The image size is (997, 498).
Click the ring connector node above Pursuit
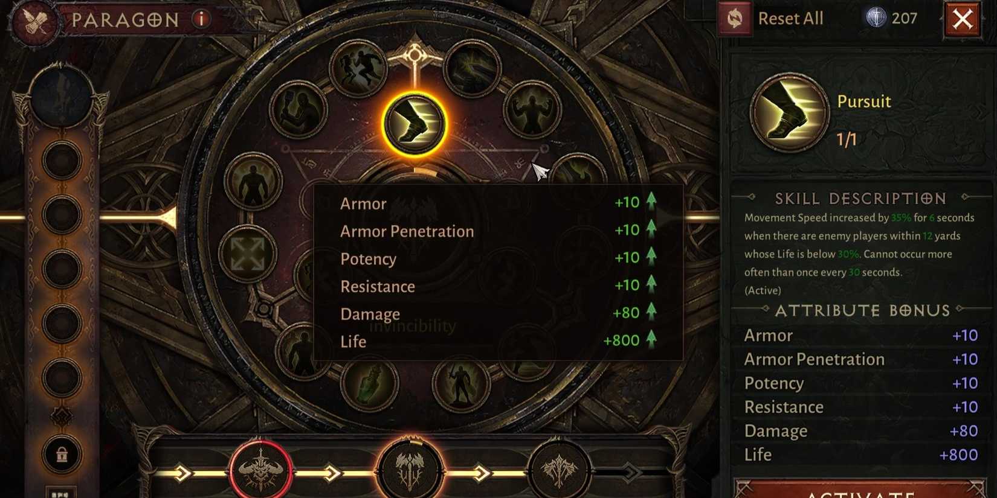415,56
